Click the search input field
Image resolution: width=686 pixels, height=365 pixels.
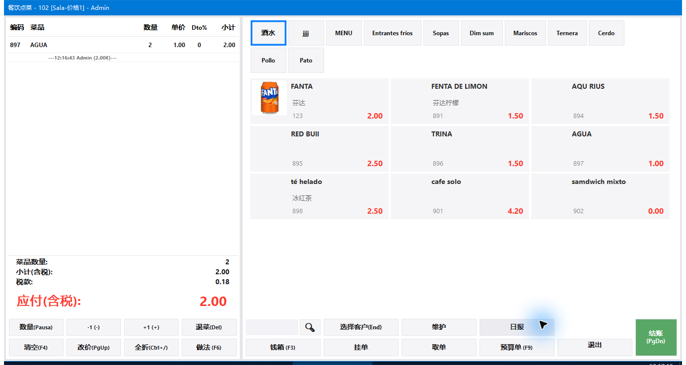[x=272, y=327]
